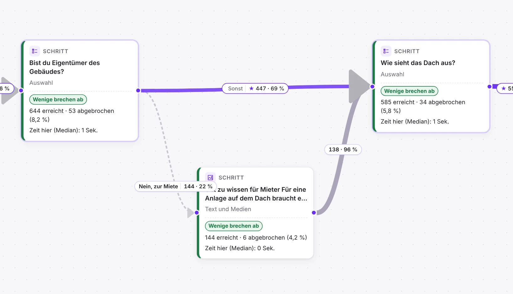Image resolution: width=513 pixels, height=294 pixels.
Task: Click 'Wenige brechen ab' badge in Eigentümer card
Action: click(x=58, y=99)
